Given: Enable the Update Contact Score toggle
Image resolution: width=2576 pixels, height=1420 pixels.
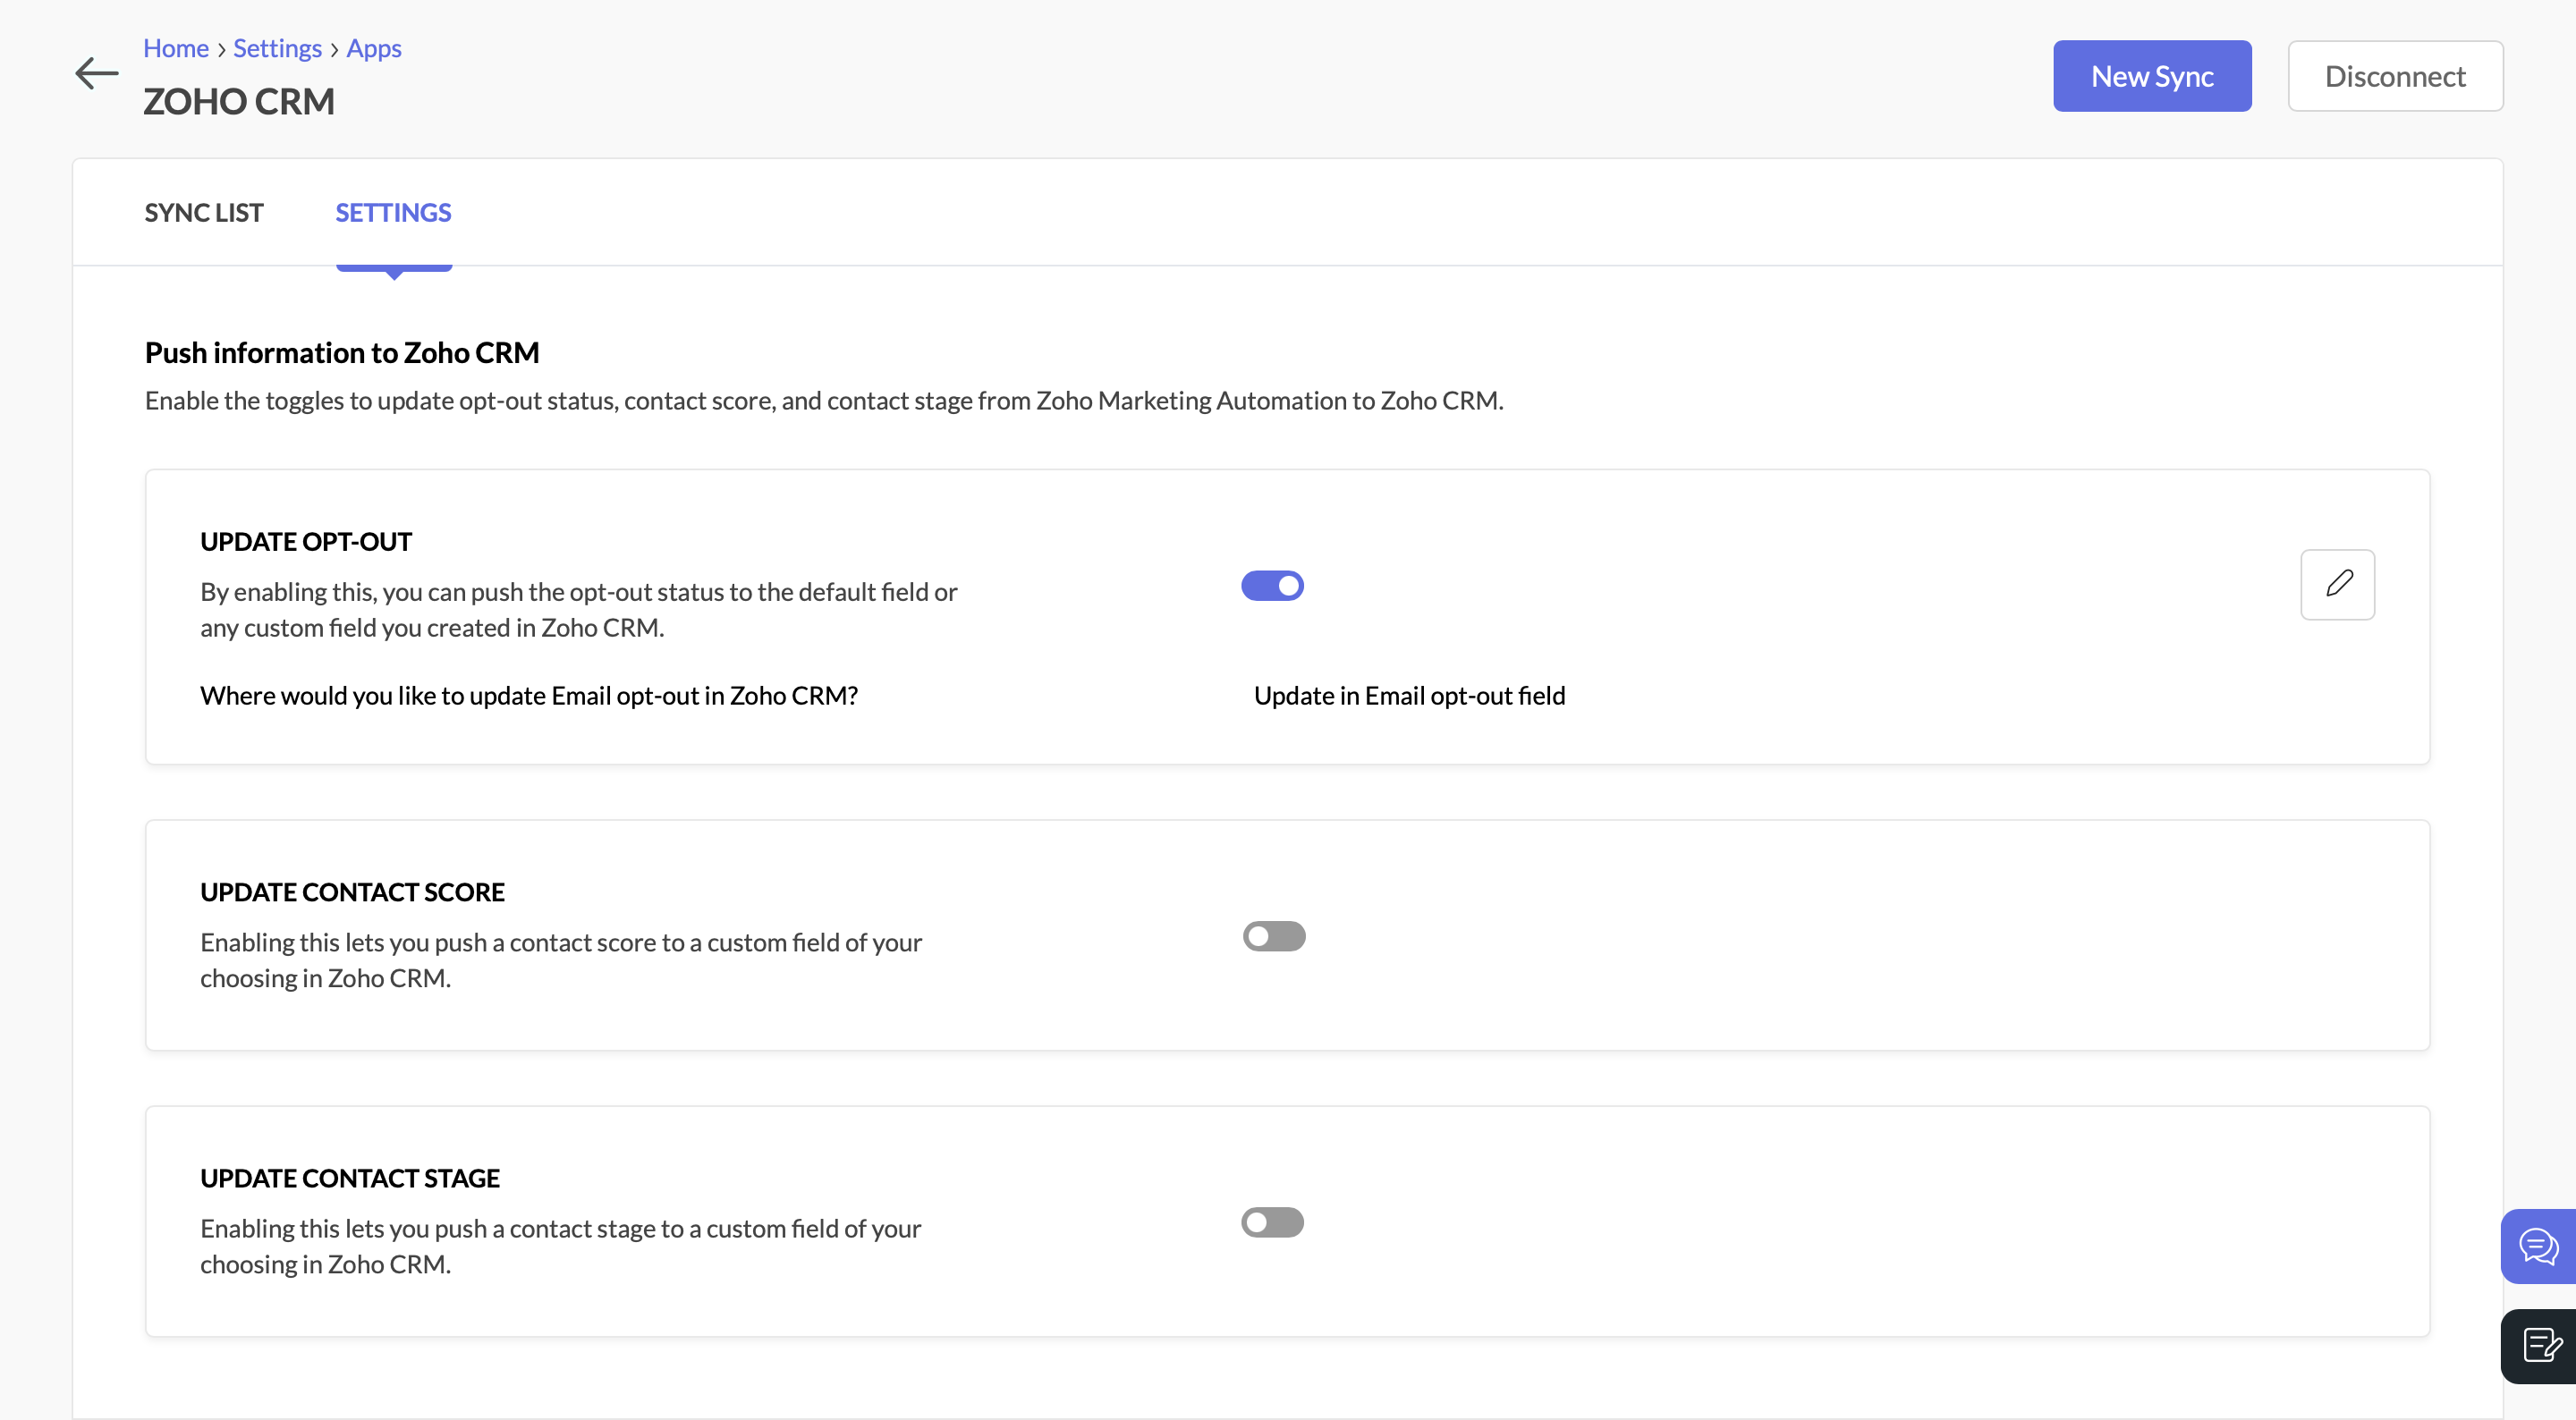Looking at the screenshot, I should 1273,936.
